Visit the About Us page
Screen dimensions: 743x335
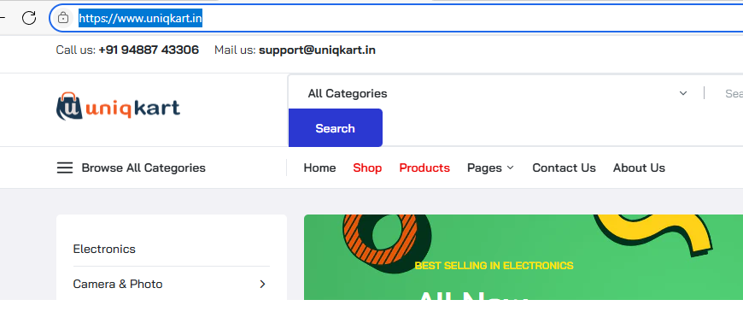pyautogui.click(x=639, y=167)
